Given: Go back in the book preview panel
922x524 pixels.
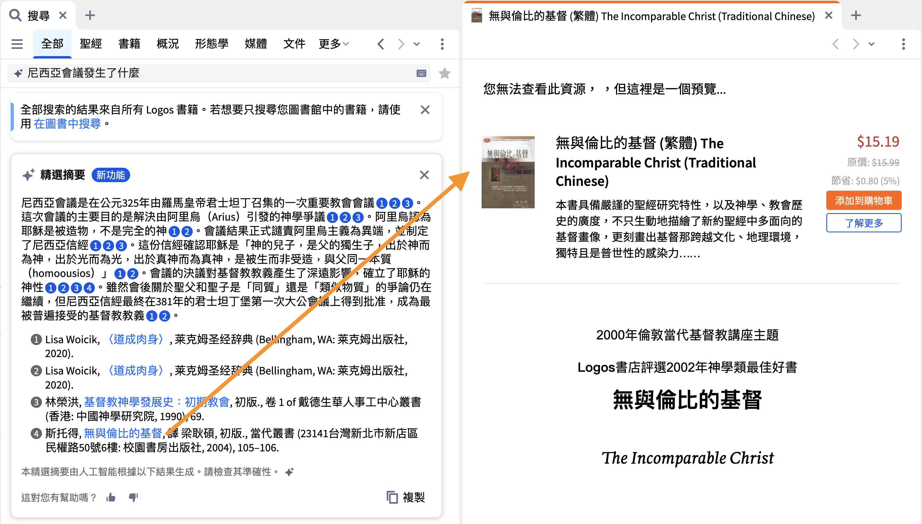Looking at the screenshot, I should tap(836, 44).
